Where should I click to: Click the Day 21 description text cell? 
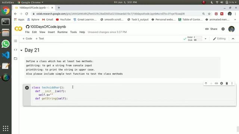click(x=122, y=67)
